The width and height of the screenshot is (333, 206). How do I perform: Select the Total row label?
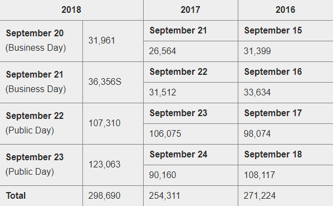point(16,196)
